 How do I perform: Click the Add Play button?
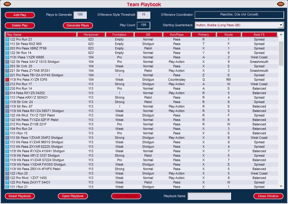pyautogui.click(x=20, y=15)
